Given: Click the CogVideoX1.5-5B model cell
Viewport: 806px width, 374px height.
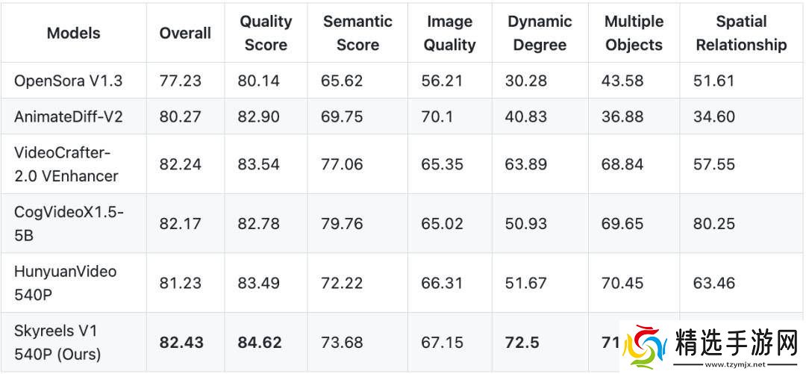Looking at the screenshot, I should (69, 223).
